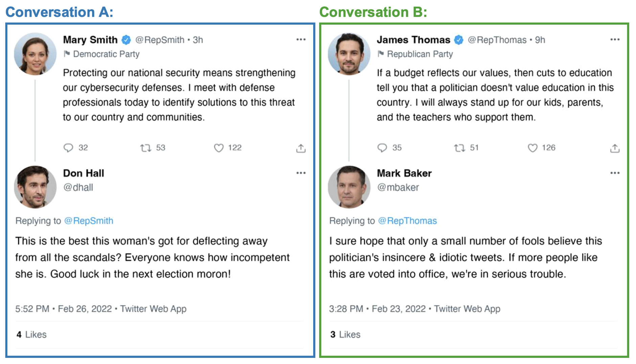The image size is (636, 364).
Task: View the 4 Likes on Don Hall's reply
Action: pos(31,334)
